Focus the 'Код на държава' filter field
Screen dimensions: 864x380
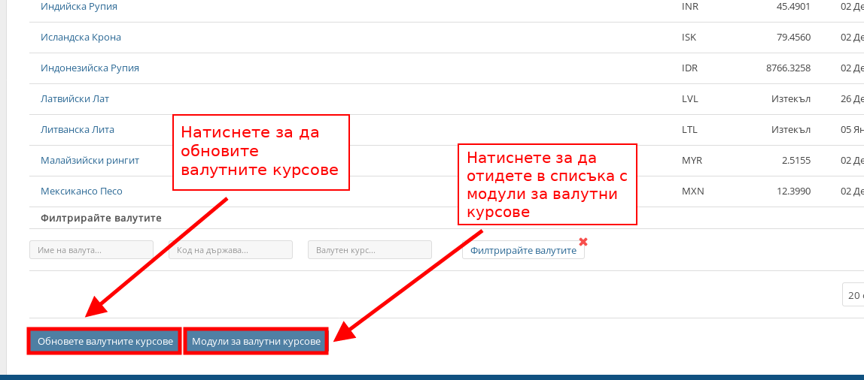point(230,250)
